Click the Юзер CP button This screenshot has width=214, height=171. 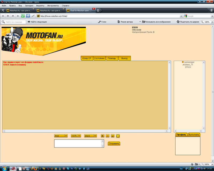point(87,58)
